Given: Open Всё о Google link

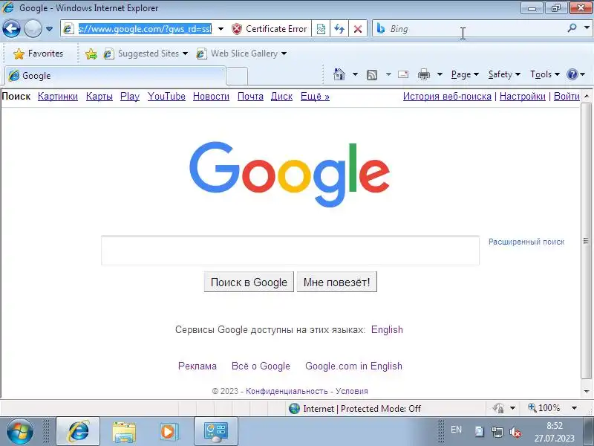Looking at the screenshot, I should [x=261, y=366].
